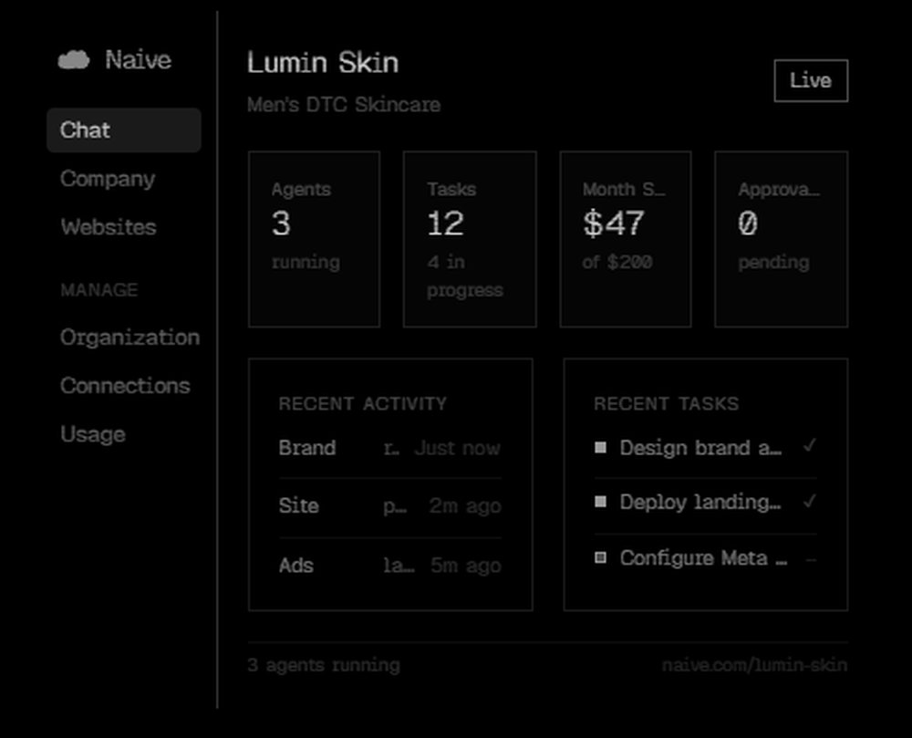Open the naive.com/lumin-skin link

click(754, 665)
